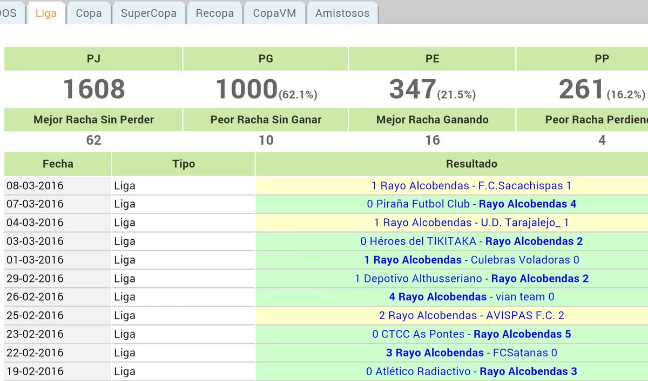
Task: Open the FCSatanas match result
Action: coord(471,352)
